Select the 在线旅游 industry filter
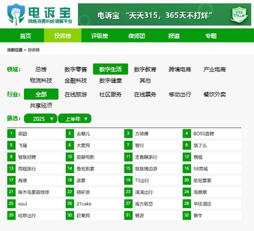254x231 pixels. (x=76, y=94)
